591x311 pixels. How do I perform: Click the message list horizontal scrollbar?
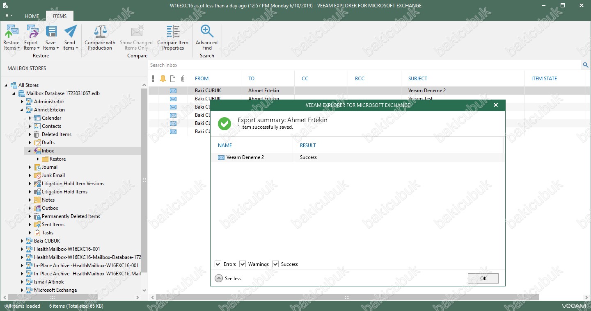point(347,297)
